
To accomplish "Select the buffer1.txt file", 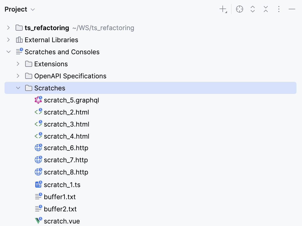I will pos(60,197).
